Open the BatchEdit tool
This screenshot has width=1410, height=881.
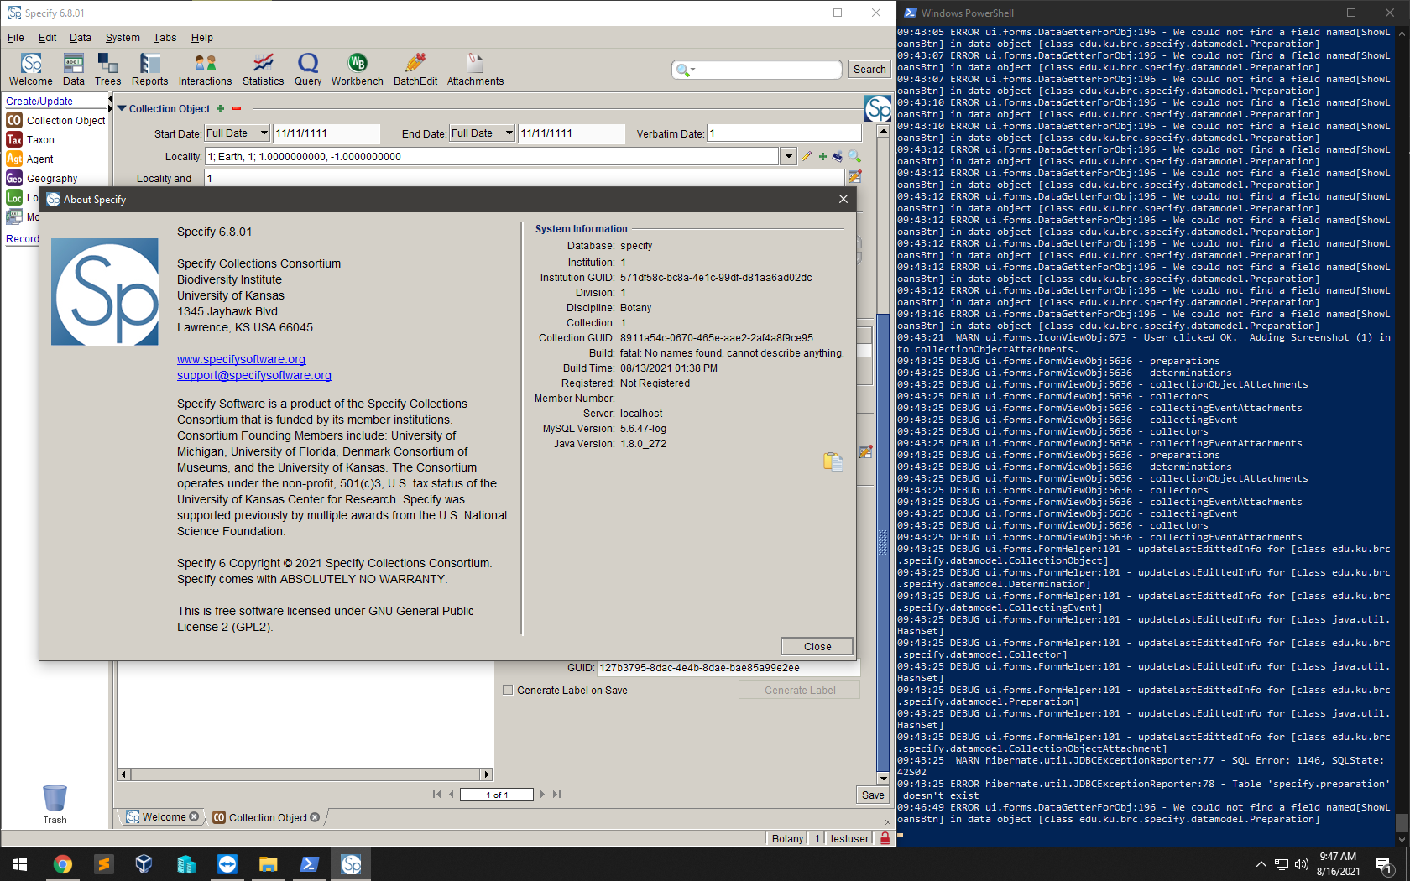414,69
